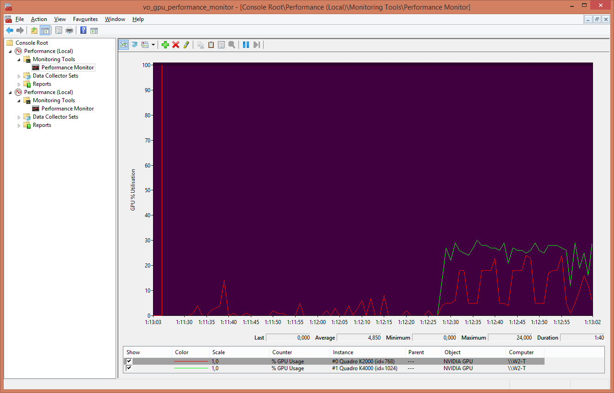Restore the inner console window
The height and width of the screenshot is (393, 614).
point(597,19)
